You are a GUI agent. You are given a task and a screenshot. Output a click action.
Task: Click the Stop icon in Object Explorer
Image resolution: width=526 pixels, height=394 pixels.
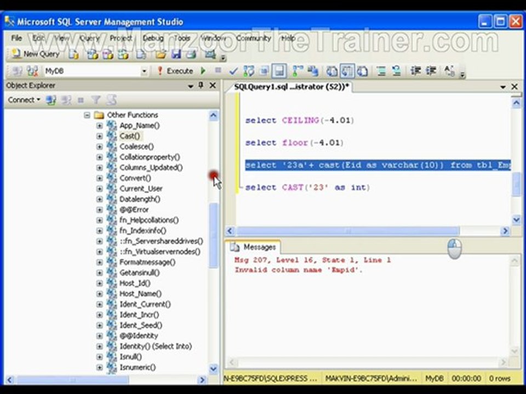pyautogui.click(x=81, y=100)
